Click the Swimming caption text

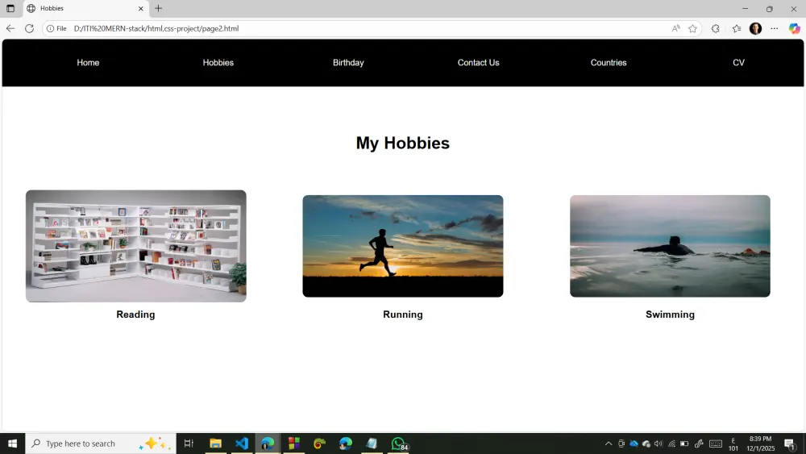[670, 314]
